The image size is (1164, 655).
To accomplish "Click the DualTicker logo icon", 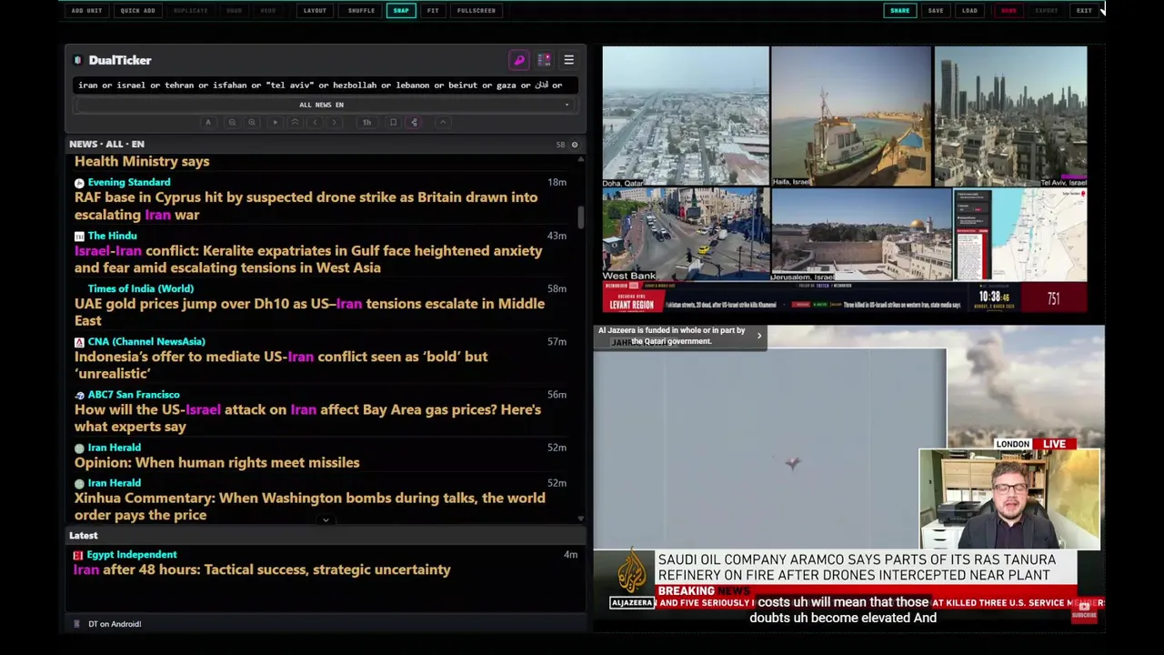I will click(x=77, y=60).
